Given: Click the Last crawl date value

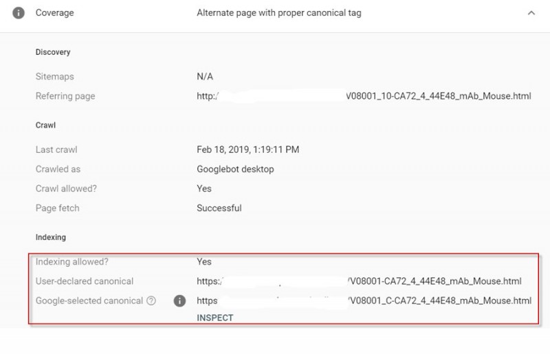Looking at the screenshot, I should (247, 149).
